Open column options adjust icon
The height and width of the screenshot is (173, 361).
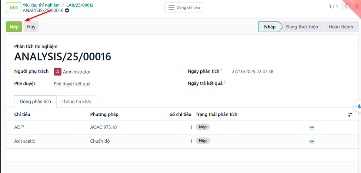(350, 115)
